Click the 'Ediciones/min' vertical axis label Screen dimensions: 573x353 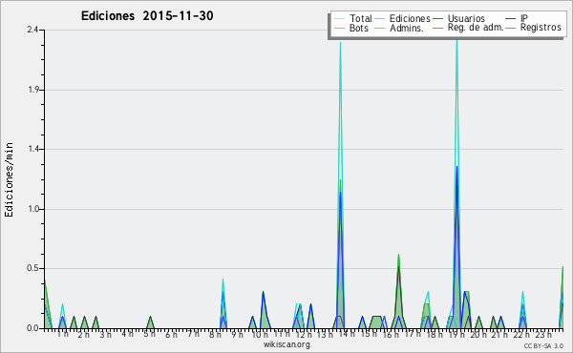pos(9,179)
